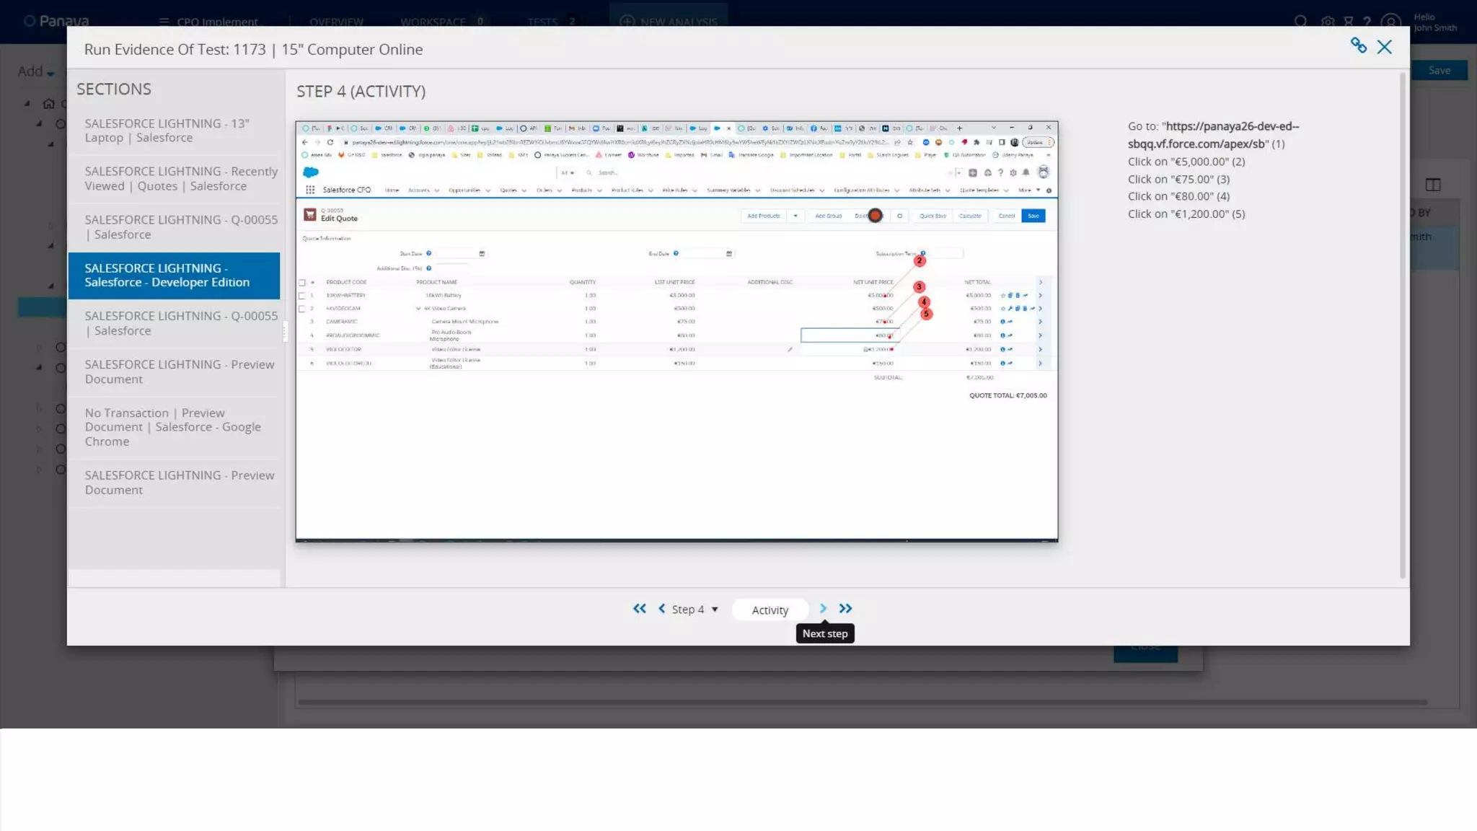Image resolution: width=1477 pixels, height=831 pixels.
Task: Jump to the last step with double-right arrows
Action: [845, 609]
